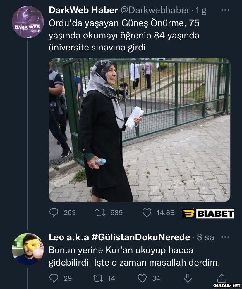The height and width of the screenshot is (289, 242).
Task: Like the DarkWeb Haber tweet
Action: click(x=147, y=212)
